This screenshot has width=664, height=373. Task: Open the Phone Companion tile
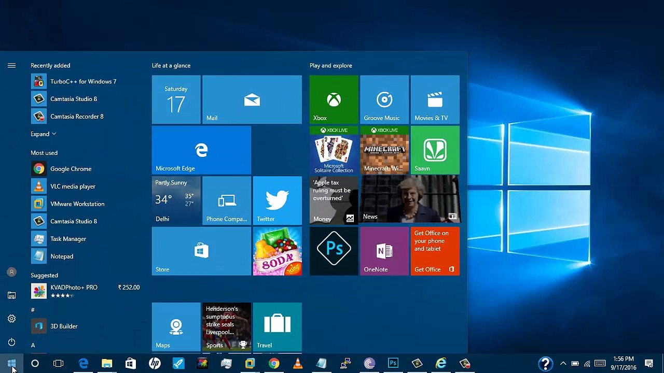[x=227, y=200]
